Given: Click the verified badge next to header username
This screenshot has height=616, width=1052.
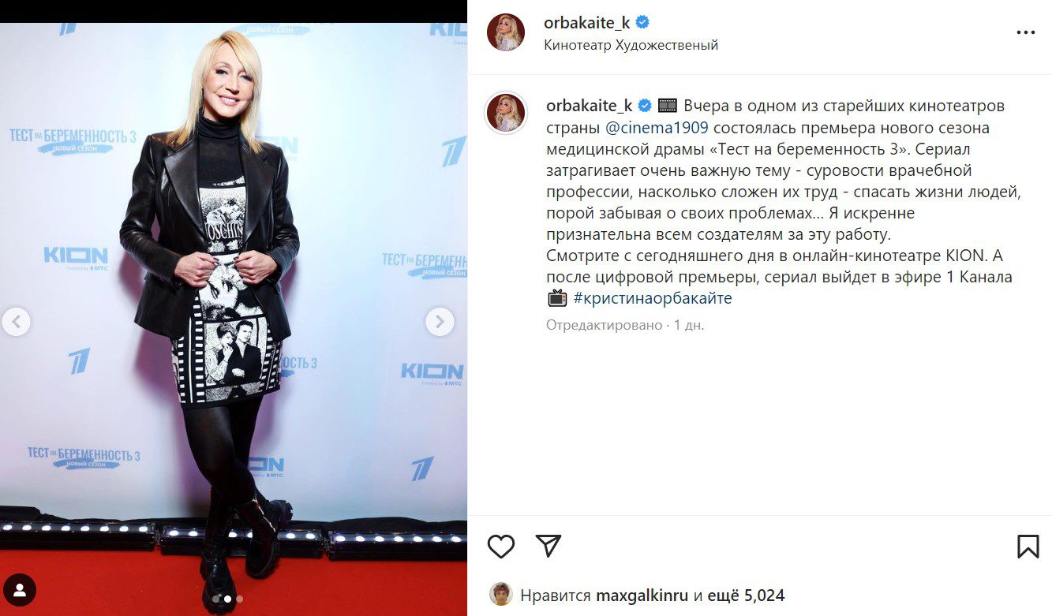Looking at the screenshot, I should (643, 23).
